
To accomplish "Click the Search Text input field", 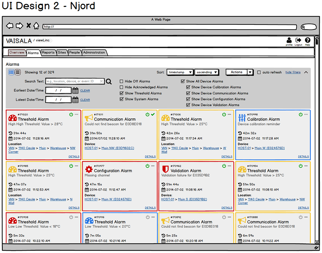I will [75, 82].
